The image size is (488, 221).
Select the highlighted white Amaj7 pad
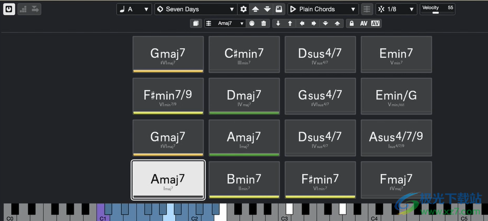(x=168, y=179)
